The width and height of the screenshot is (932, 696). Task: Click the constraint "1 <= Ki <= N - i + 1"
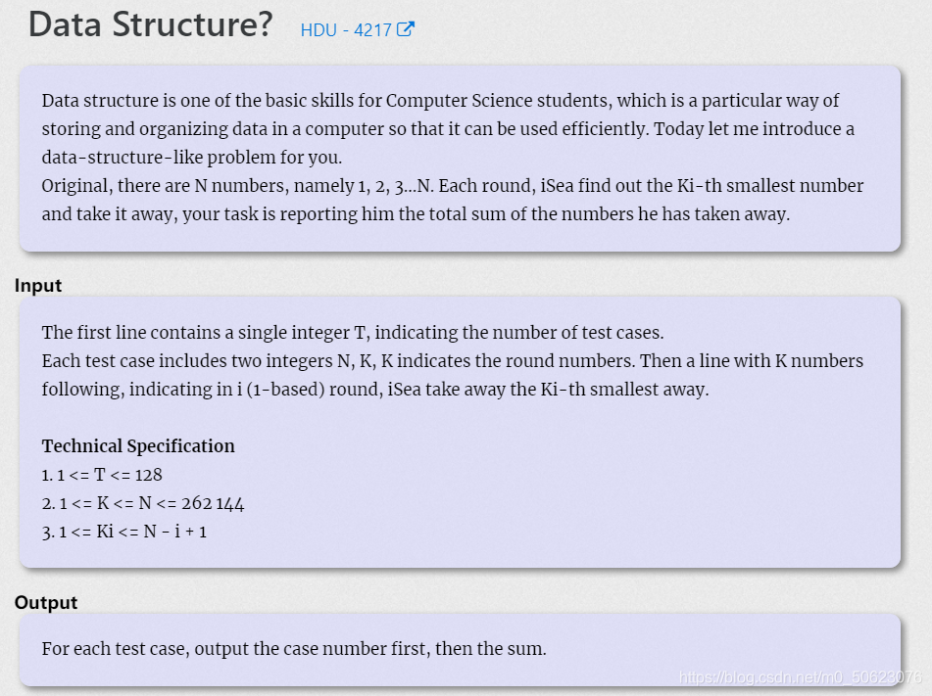(124, 532)
